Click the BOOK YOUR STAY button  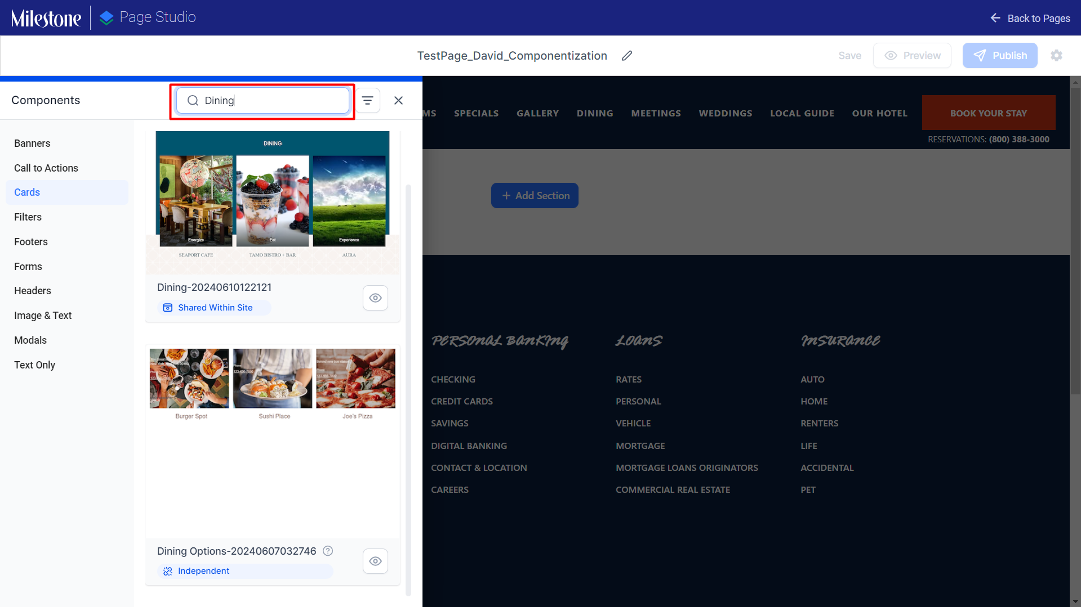tap(988, 113)
